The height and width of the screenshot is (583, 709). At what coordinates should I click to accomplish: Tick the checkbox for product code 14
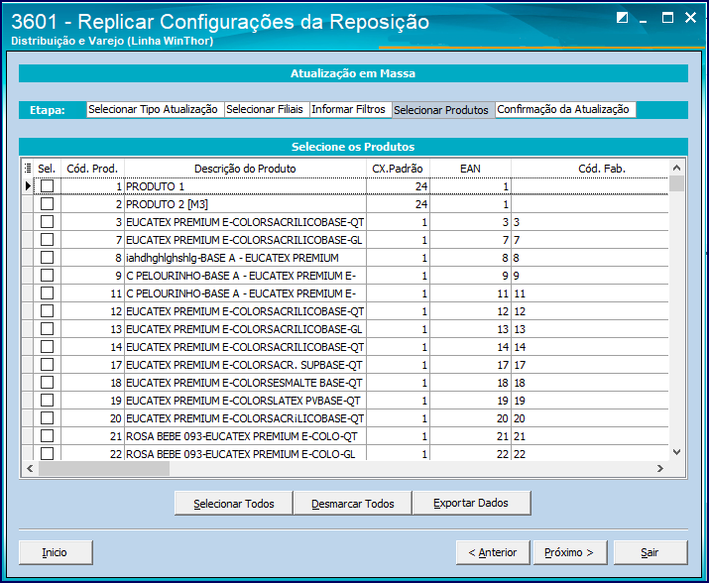47,347
